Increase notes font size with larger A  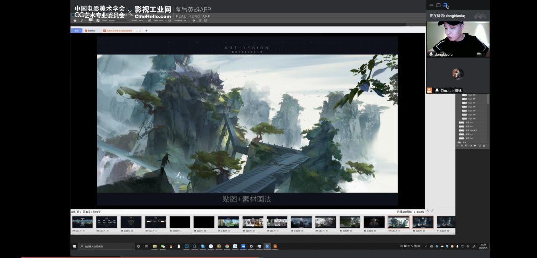[428, 211]
